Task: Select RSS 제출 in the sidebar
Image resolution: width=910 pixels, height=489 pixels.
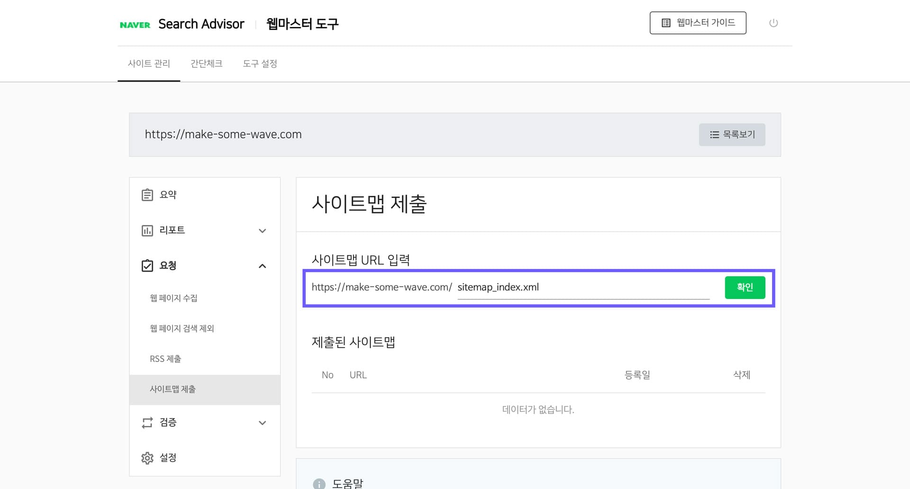Action: [x=165, y=359]
